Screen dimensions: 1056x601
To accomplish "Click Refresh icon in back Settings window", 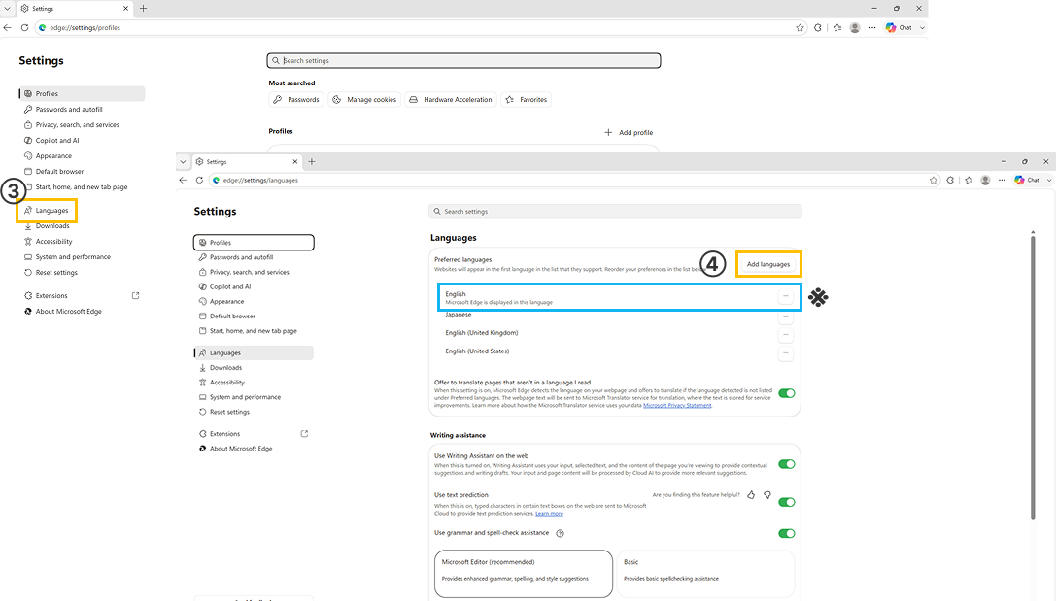I will coord(24,27).
